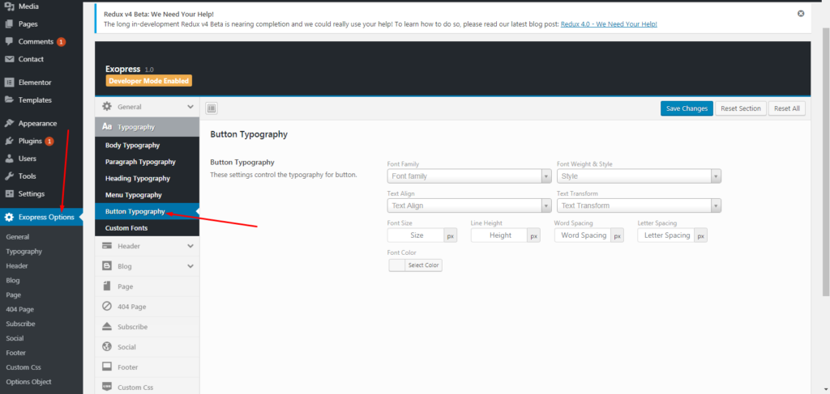Viewport: 830px width, 394px height.
Task: Open the Text Transform dropdown
Action: tap(639, 205)
